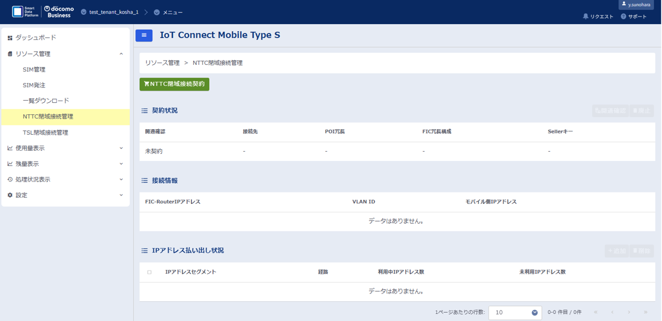Click the FIC冗長構成 column header

pyautogui.click(x=437, y=132)
